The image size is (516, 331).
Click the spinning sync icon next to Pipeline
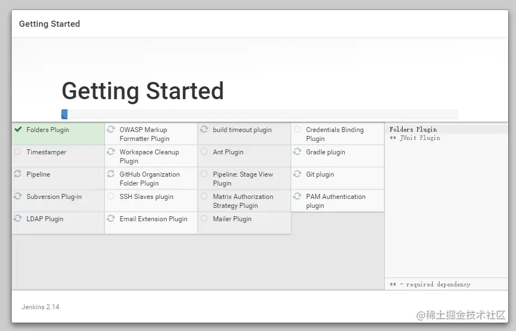tap(17, 174)
